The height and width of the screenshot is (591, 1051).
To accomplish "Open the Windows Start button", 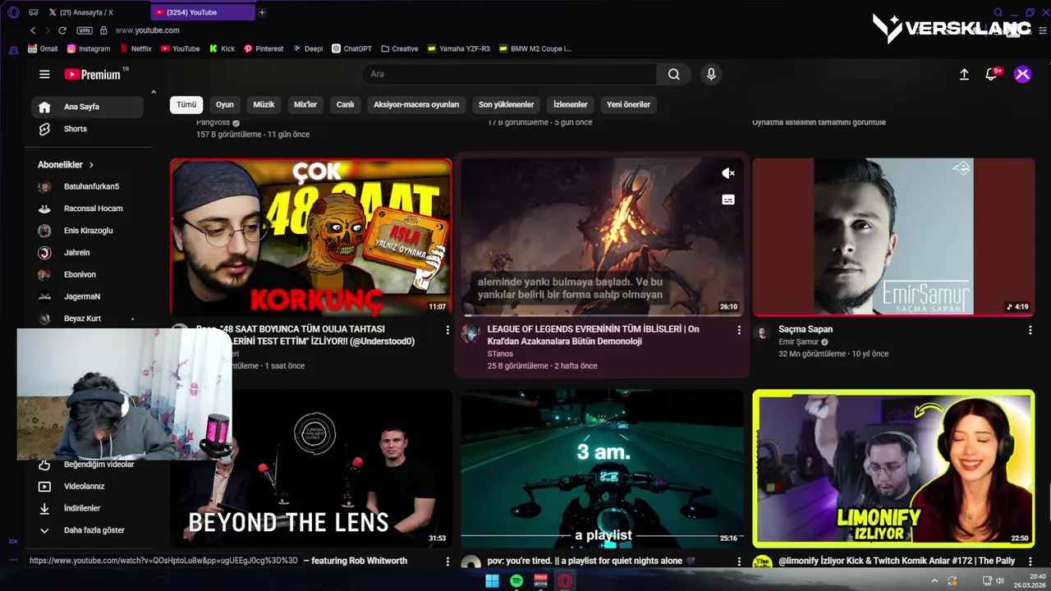I will coord(492,581).
